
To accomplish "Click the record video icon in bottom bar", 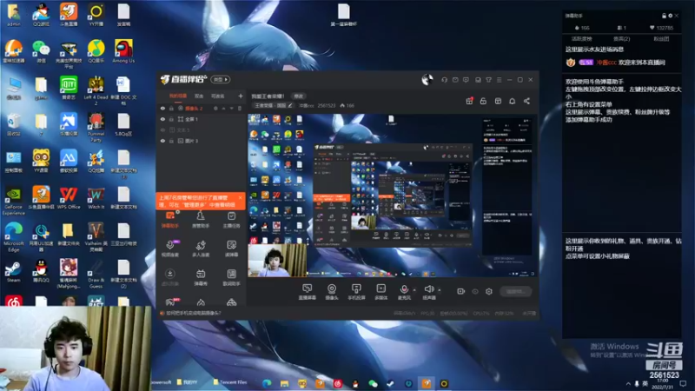I will (460, 291).
